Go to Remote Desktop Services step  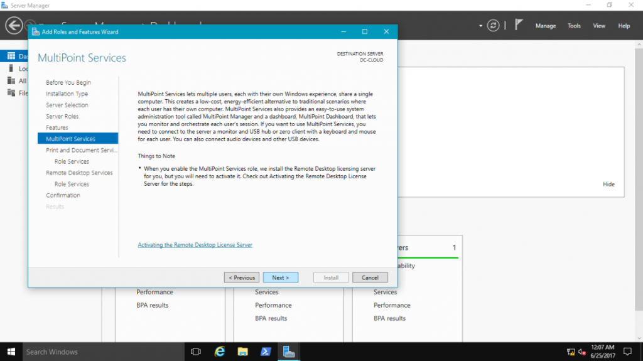click(x=79, y=173)
